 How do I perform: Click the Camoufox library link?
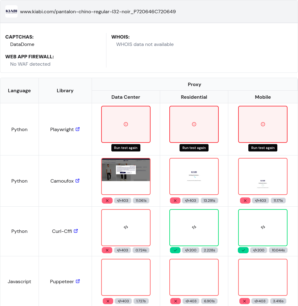62,181
